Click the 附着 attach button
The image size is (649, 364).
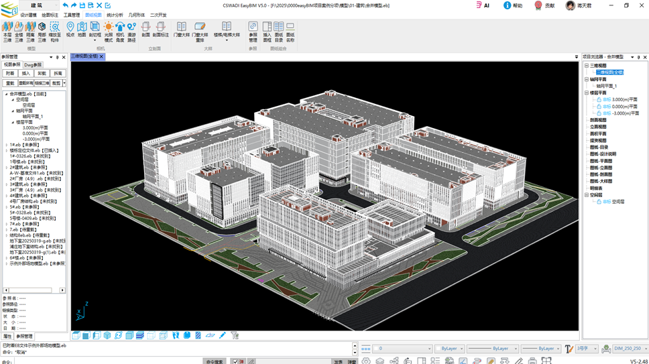point(10,74)
